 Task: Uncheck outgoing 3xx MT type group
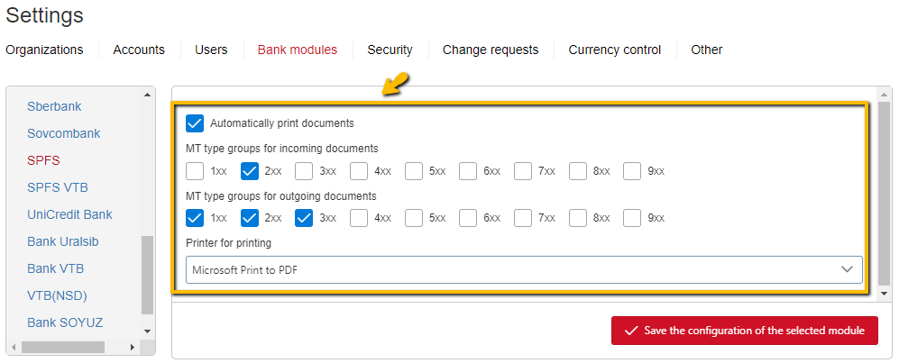coord(304,218)
